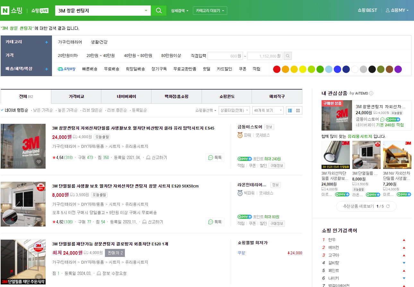Click 정보 수정요청 on third listing

[112, 274]
